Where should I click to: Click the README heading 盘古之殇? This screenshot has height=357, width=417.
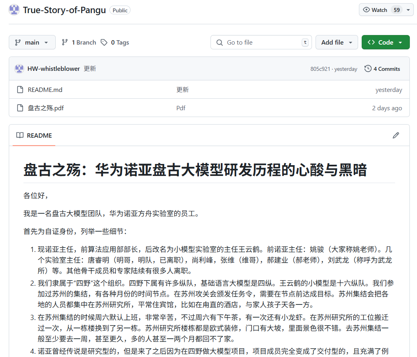tap(195, 170)
